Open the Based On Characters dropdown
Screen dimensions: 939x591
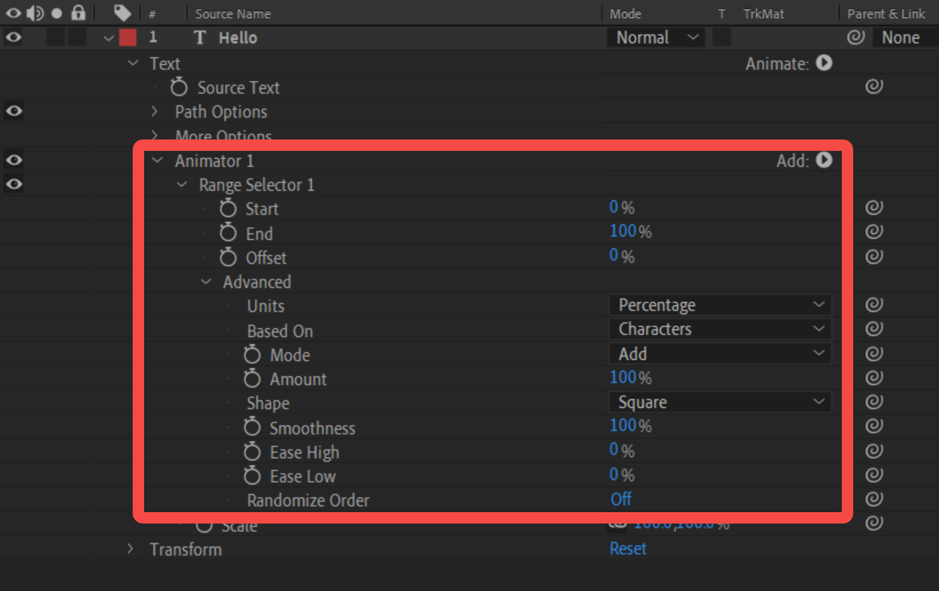pyautogui.click(x=719, y=329)
